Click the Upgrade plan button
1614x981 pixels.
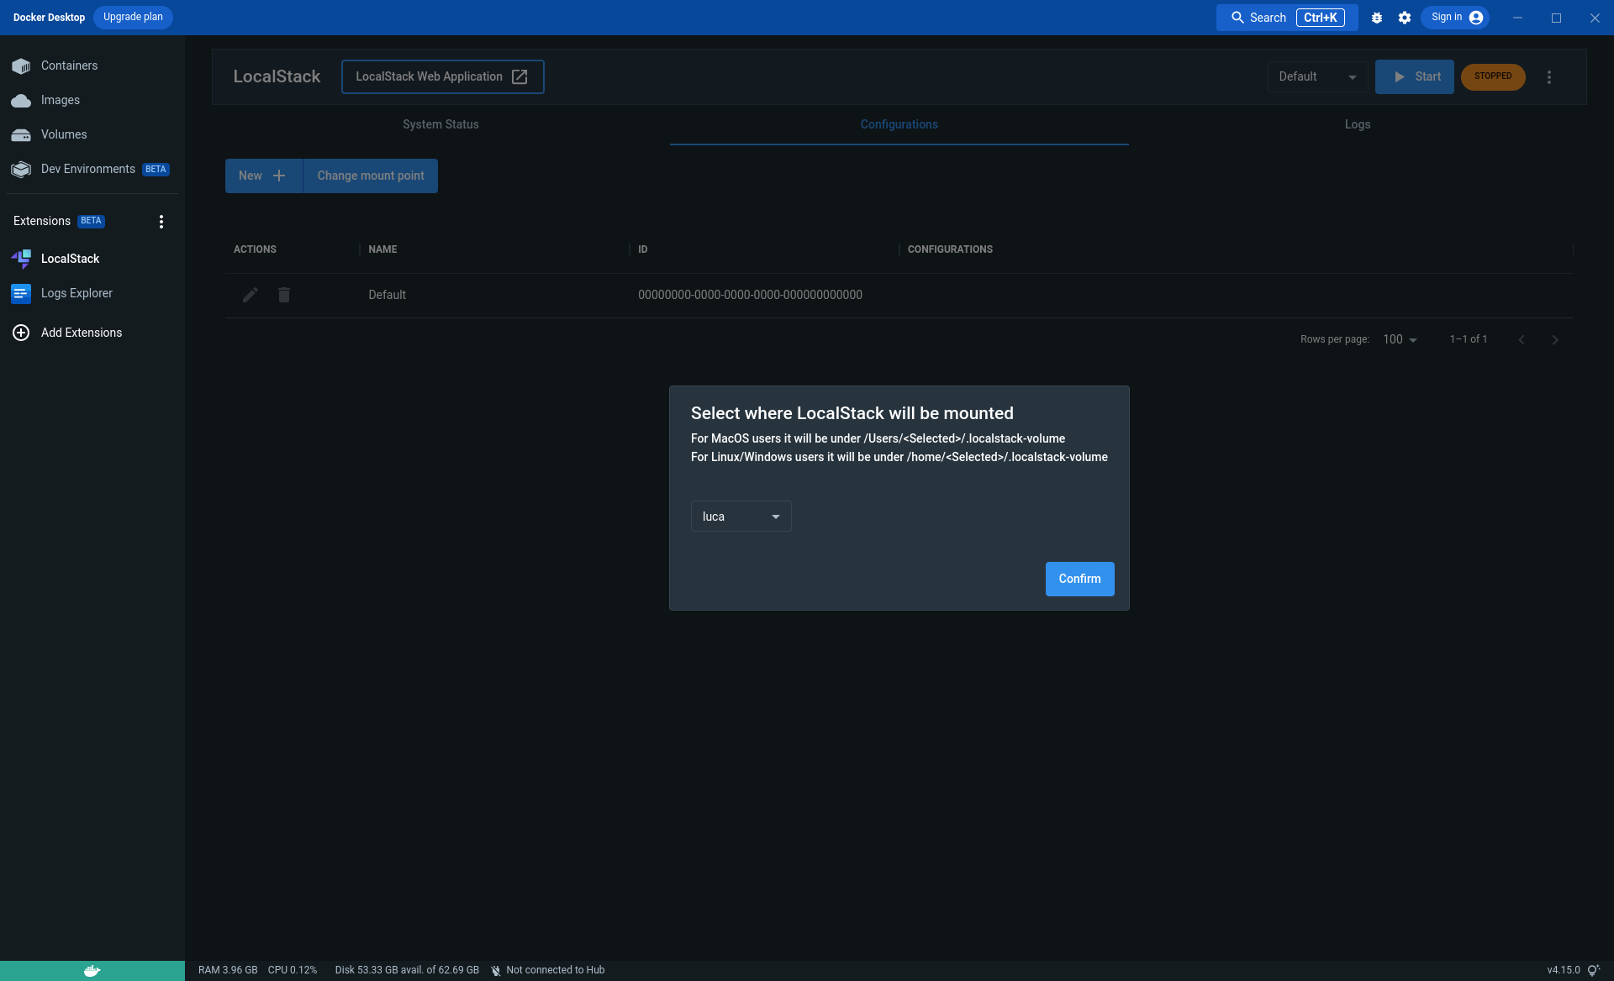point(133,17)
